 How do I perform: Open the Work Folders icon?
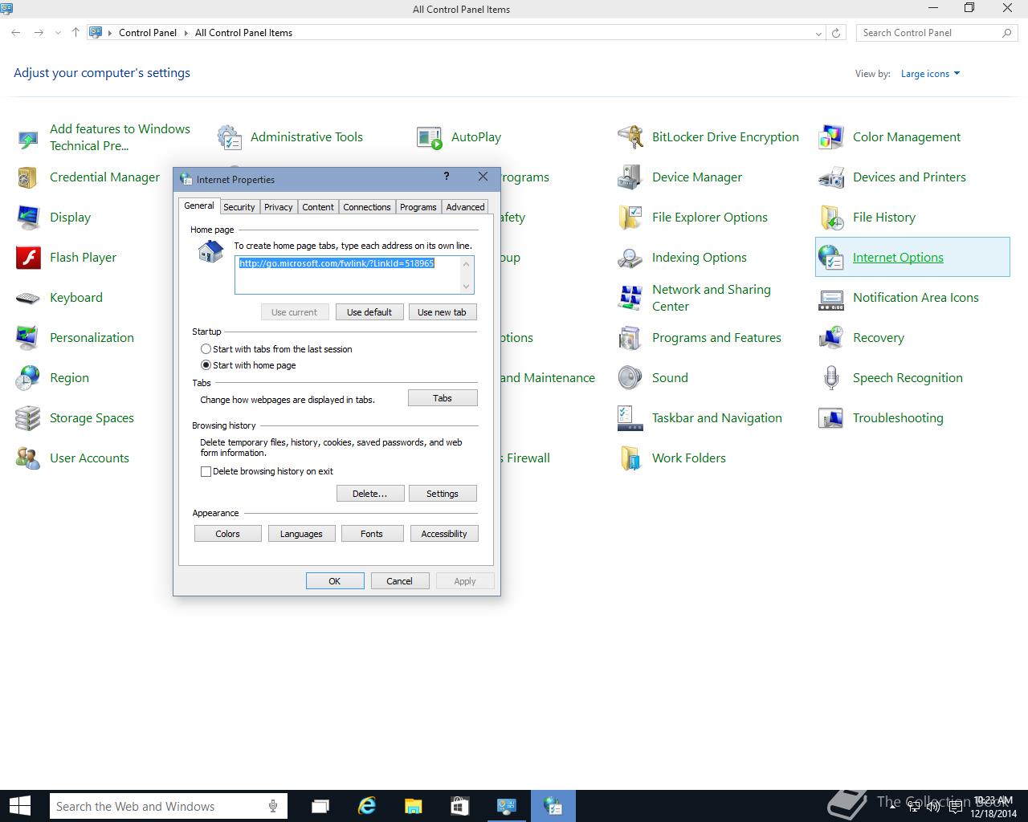coord(630,458)
